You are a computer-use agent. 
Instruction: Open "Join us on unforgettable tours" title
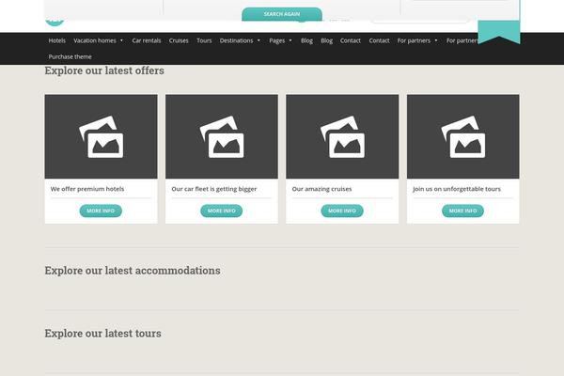(x=457, y=189)
